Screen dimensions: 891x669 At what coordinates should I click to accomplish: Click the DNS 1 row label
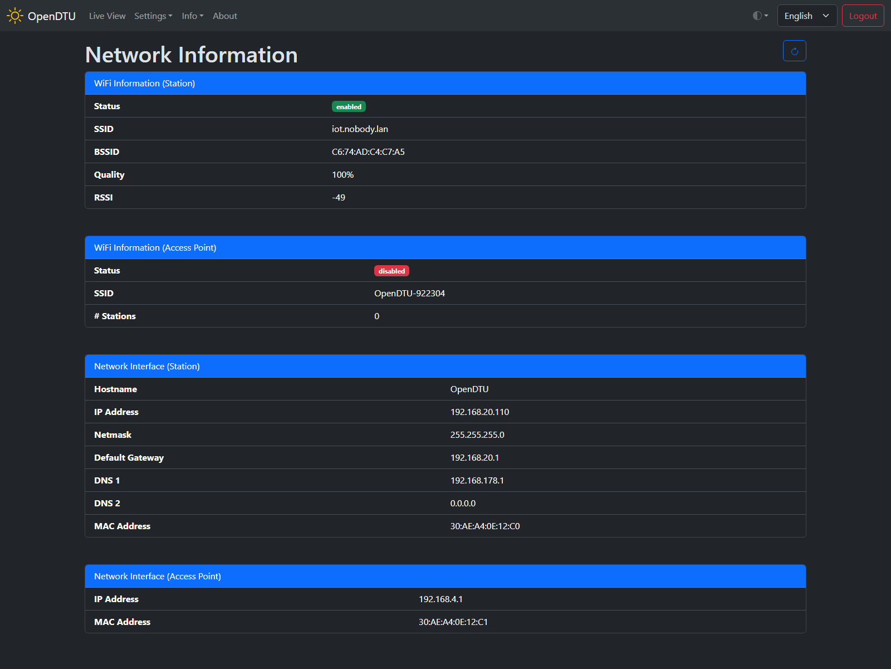click(107, 481)
